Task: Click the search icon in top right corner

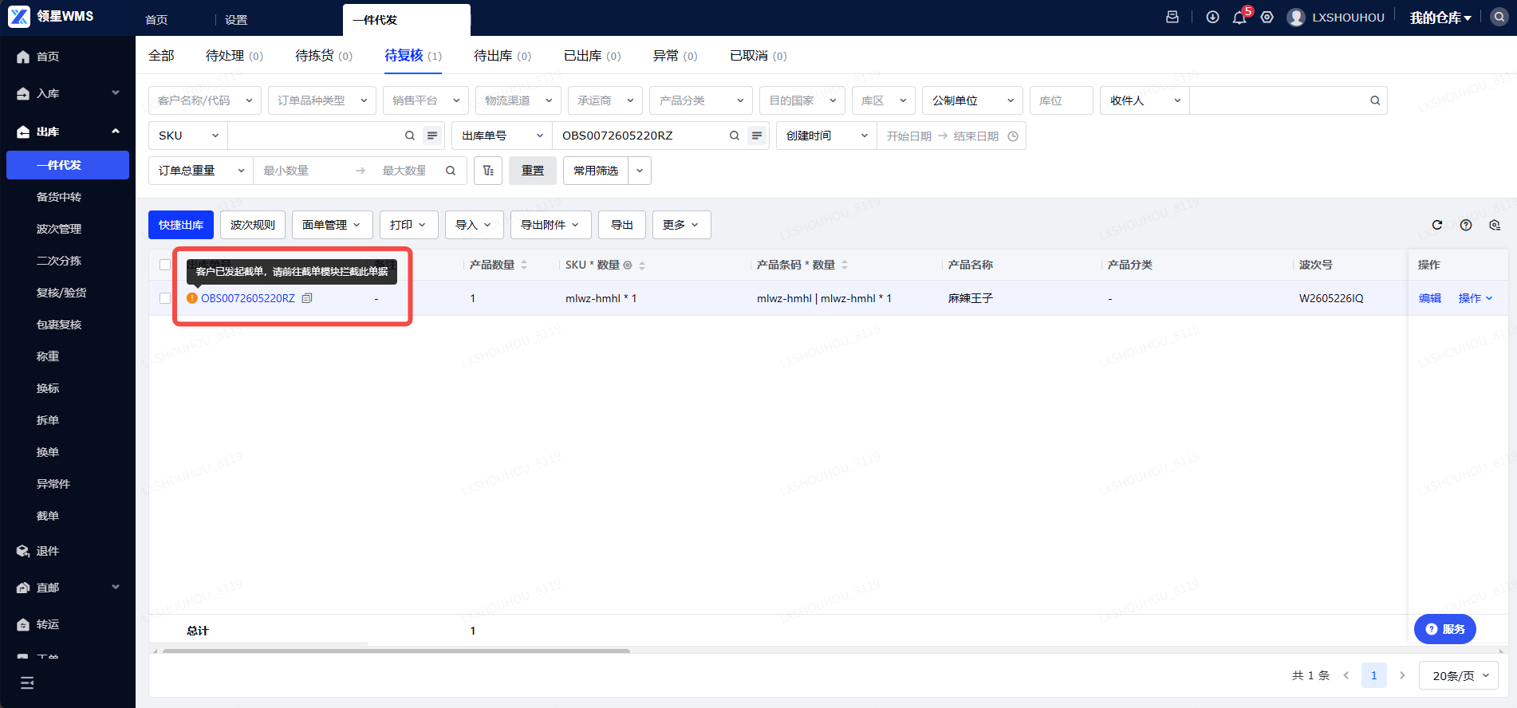Action: 1499,18
